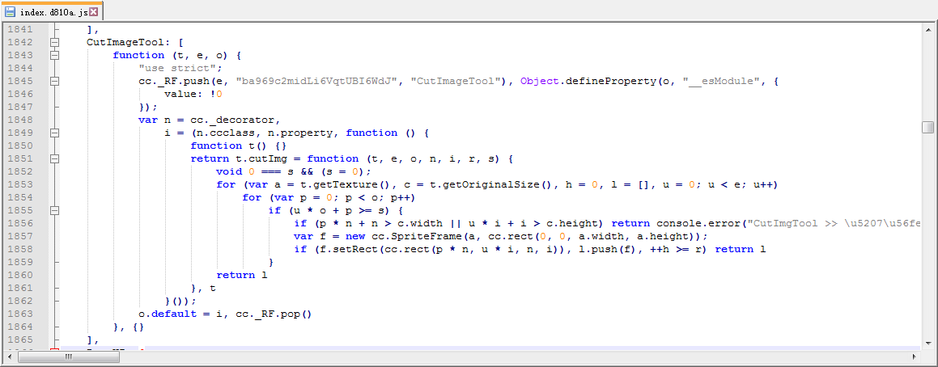Click the "use strict" string on line 1844
This screenshot has width=938, height=367.
180,68
